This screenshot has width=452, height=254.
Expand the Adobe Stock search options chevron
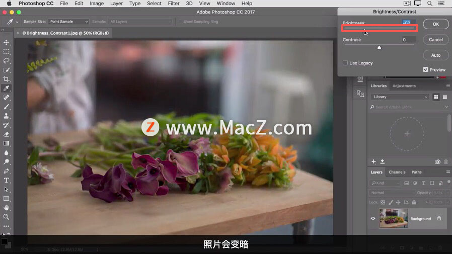(x=446, y=107)
